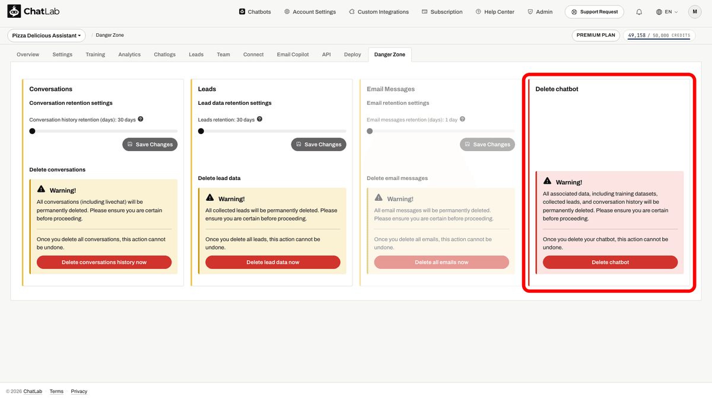Screen dimensions: 712x400
Task: Click the conversation history retention slider handle
Action: 33,131
